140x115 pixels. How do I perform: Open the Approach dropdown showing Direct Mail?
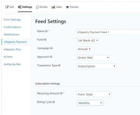click(x=93, y=58)
